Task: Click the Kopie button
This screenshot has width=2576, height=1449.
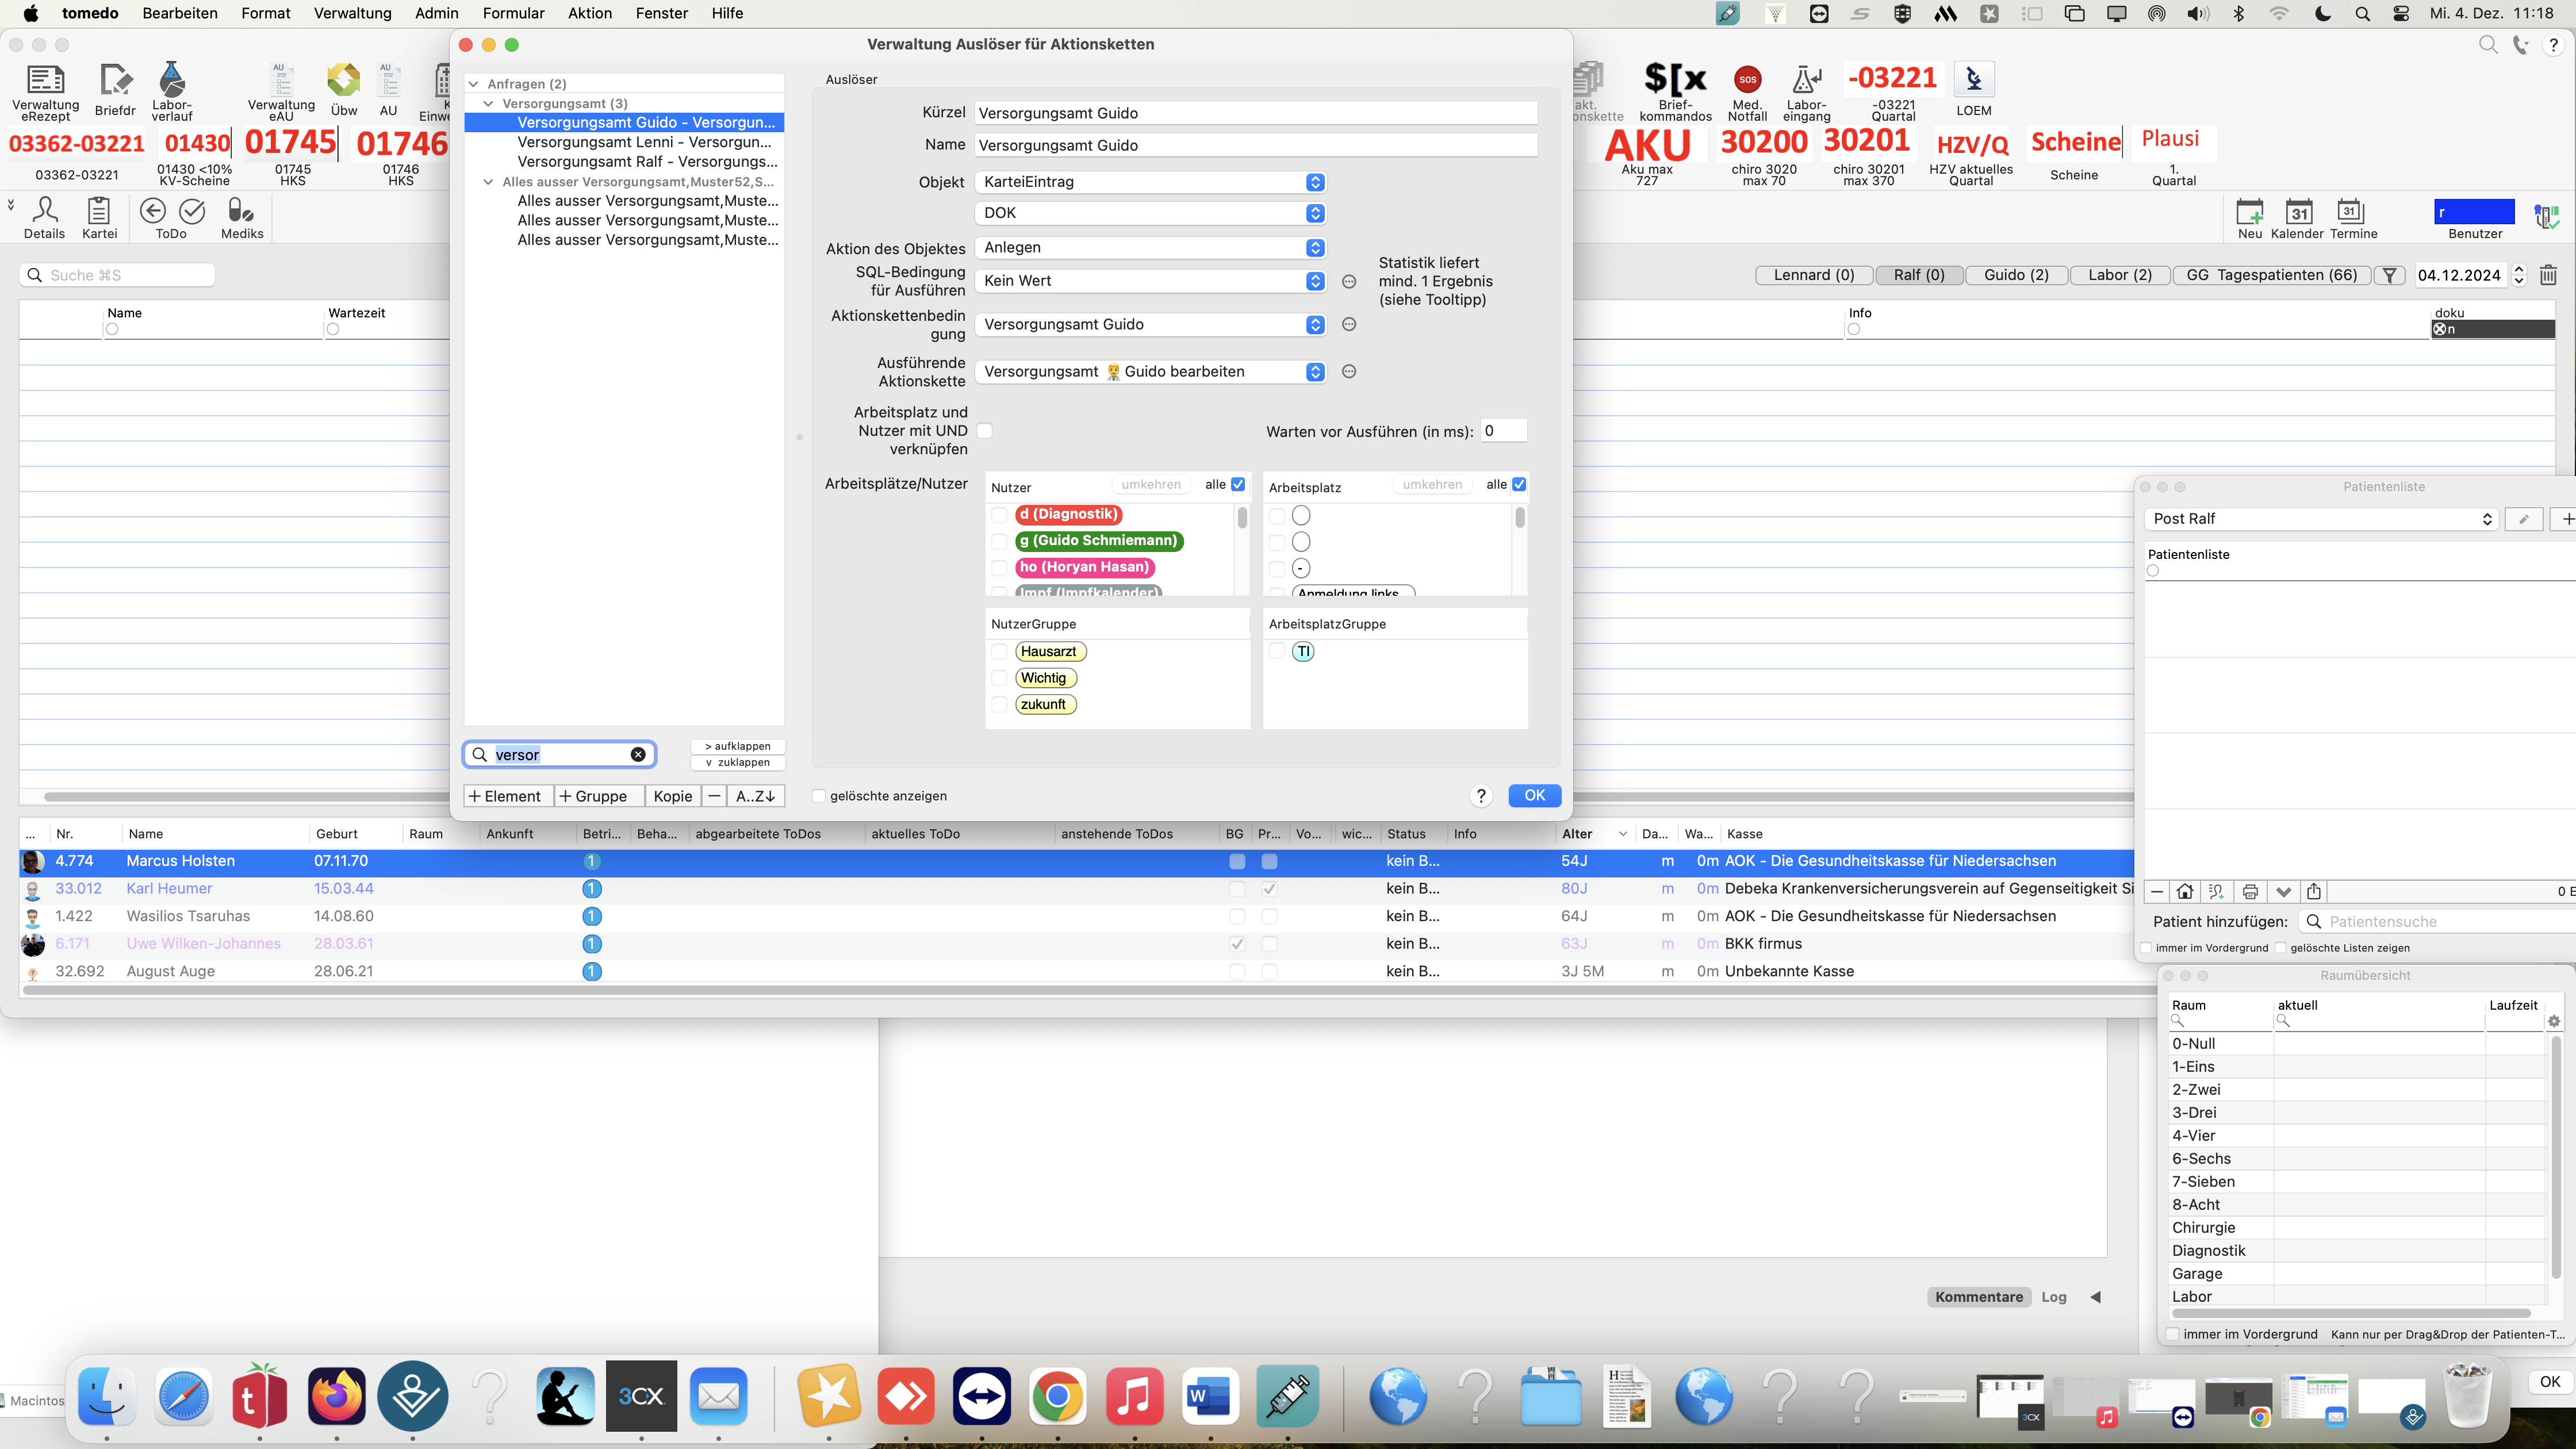Action: [672, 796]
